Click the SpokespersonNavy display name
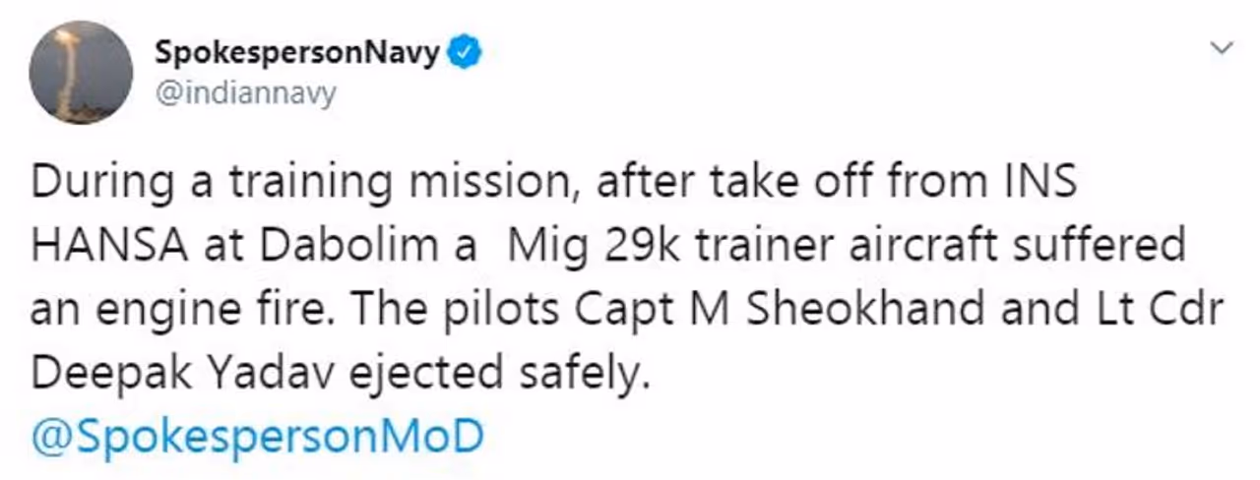Viewport: 1260px width, 480px height. pos(296,52)
